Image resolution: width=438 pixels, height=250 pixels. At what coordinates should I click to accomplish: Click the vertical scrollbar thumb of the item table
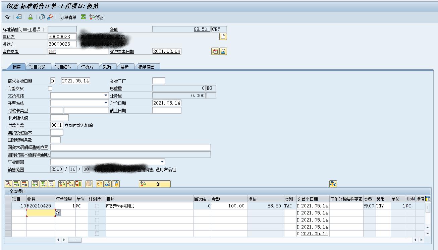[428, 207]
